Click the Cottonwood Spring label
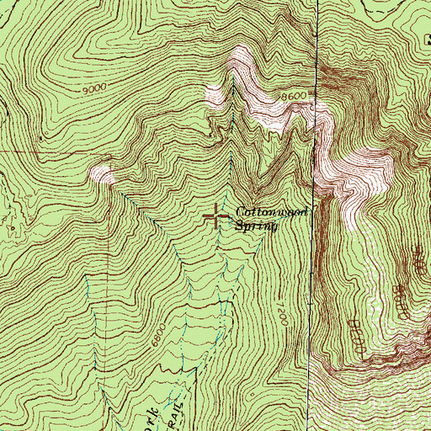 pos(272,219)
